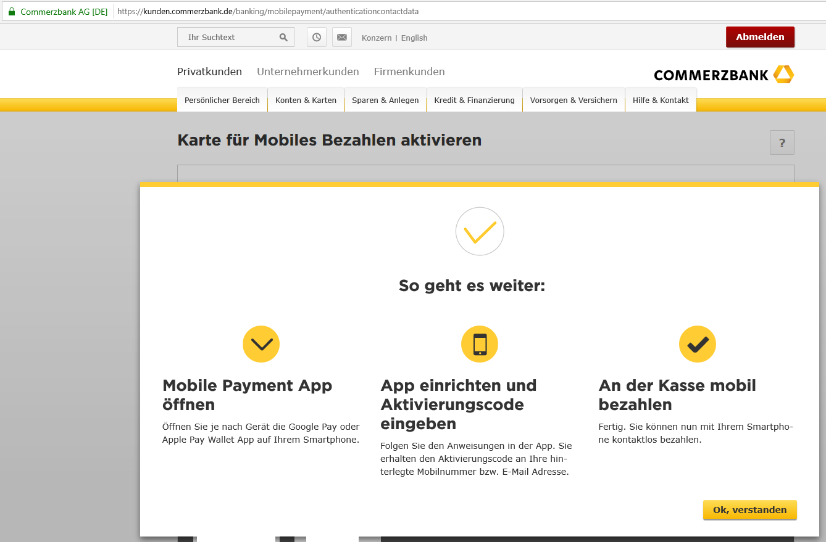Open the mailbox envelope icon
The image size is (826, 542).
point(342,38)
